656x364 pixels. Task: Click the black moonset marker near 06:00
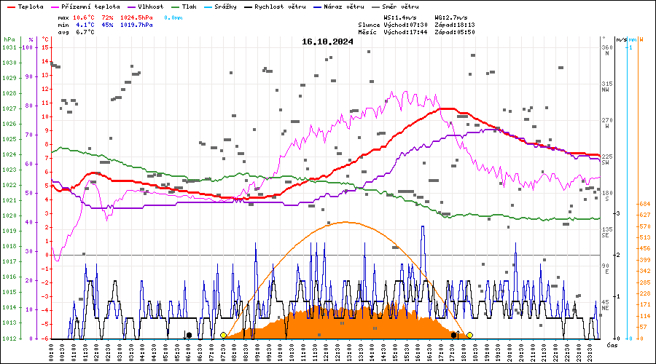(189, 335)
